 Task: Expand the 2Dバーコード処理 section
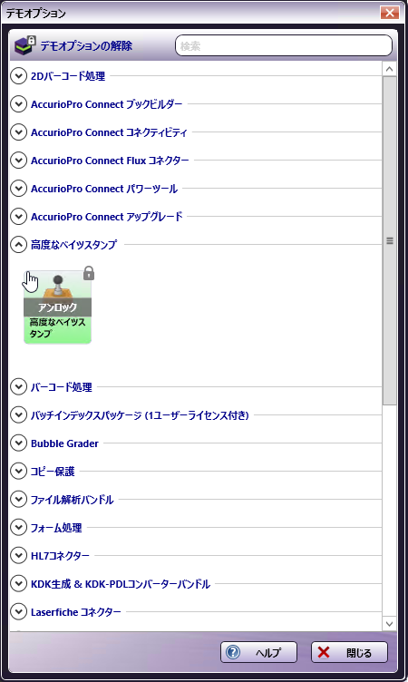click(18, 76)
